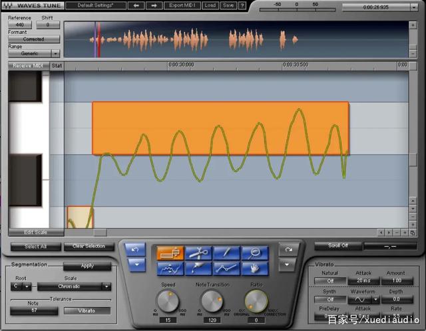The height and width of the screenshot is (331, 426).
Task: Click the Shift 0 value field
Action: pos(48,25)
